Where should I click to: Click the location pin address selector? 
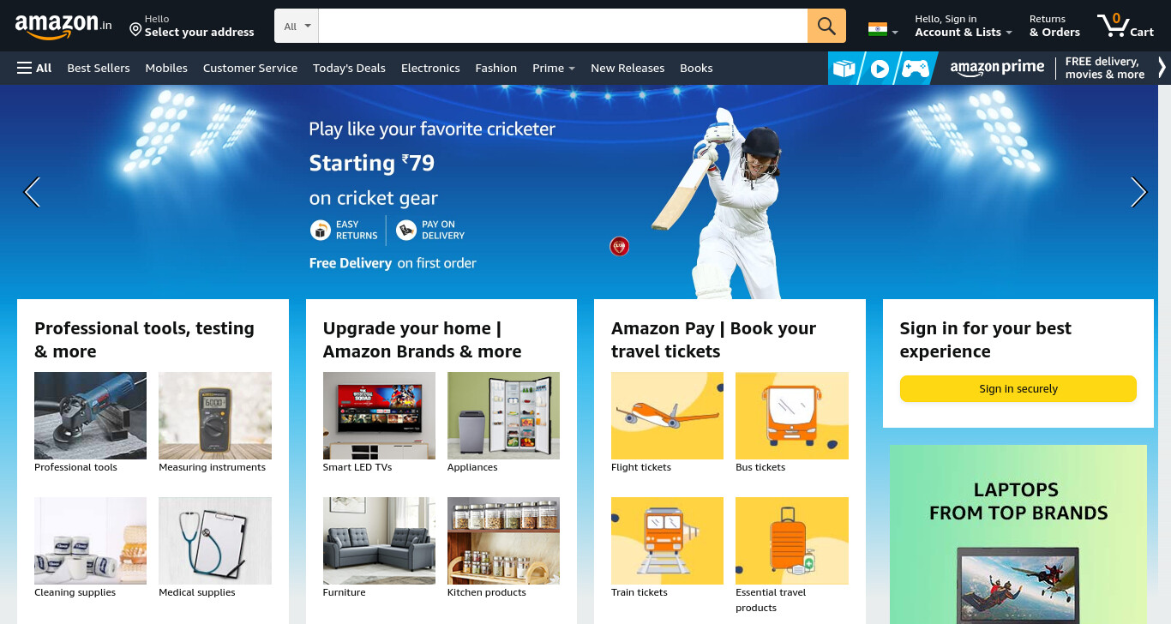pos(192,26)
